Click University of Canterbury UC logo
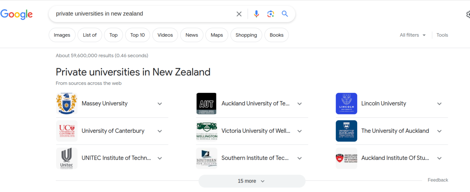Screen dimensions: 470x192 (67, 131)
